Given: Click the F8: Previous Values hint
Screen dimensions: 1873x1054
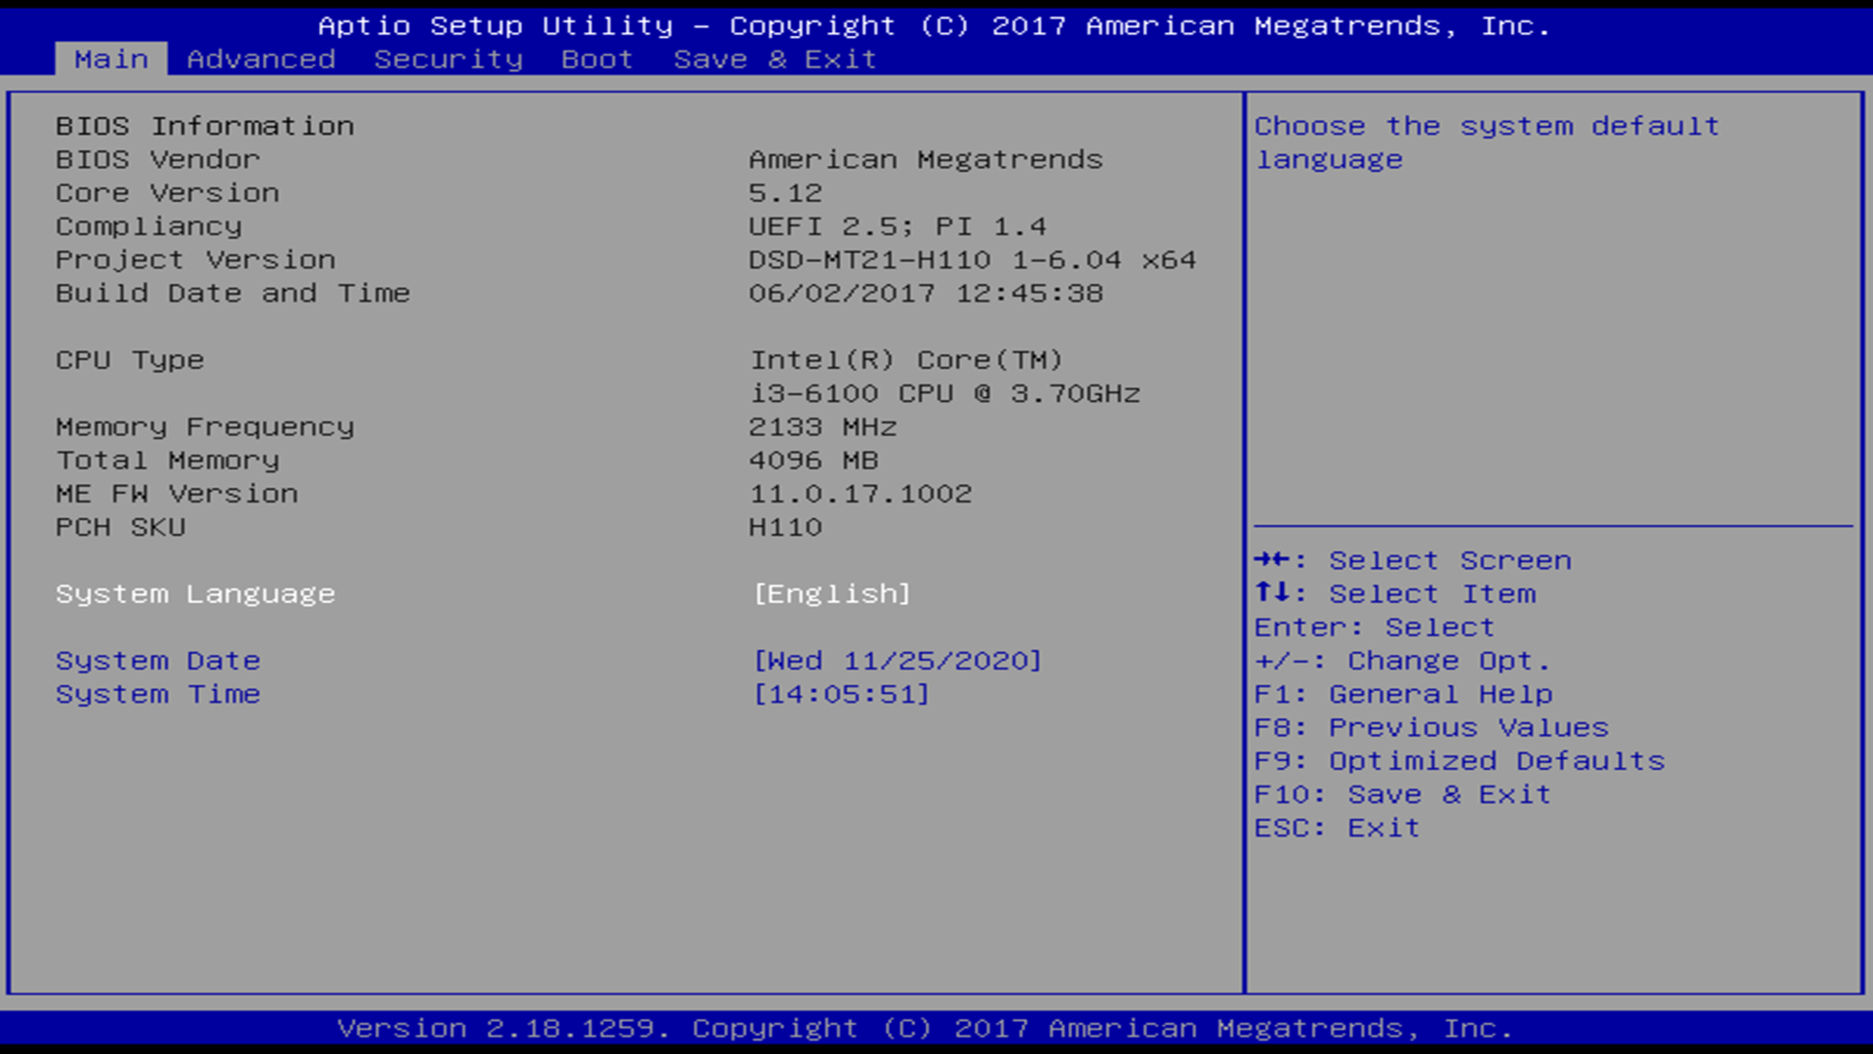Looking at the screenshot, I should tap(1431, 727).
